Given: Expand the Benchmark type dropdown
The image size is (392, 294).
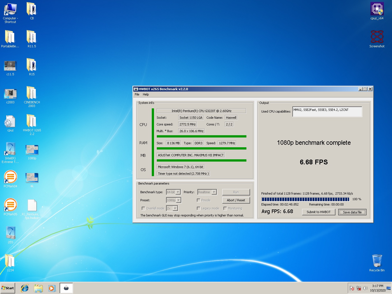Looking at the screenshot, I should (x=178, y=192).
